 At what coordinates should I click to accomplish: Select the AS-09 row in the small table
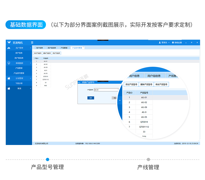pos(42,67)
